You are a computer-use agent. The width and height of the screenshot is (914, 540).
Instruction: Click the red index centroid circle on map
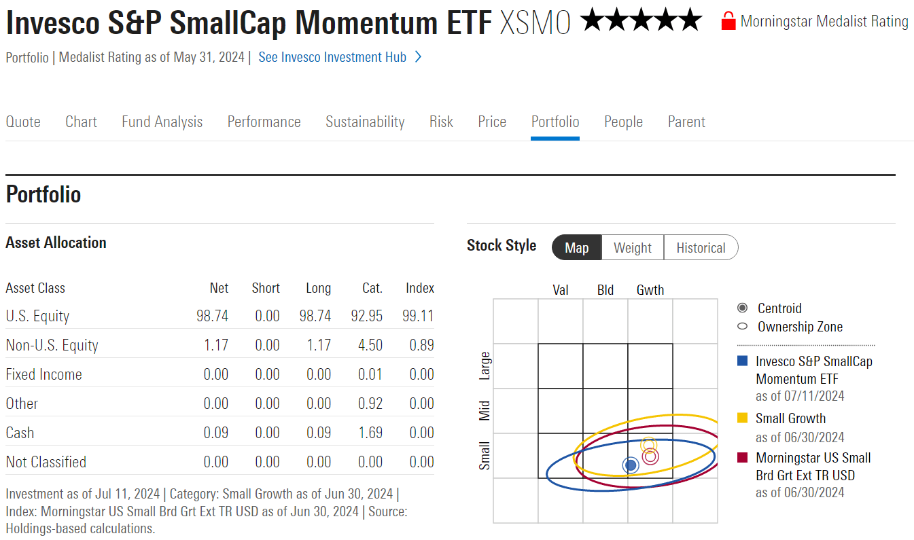pyautogui.click(x=650, y=456)
